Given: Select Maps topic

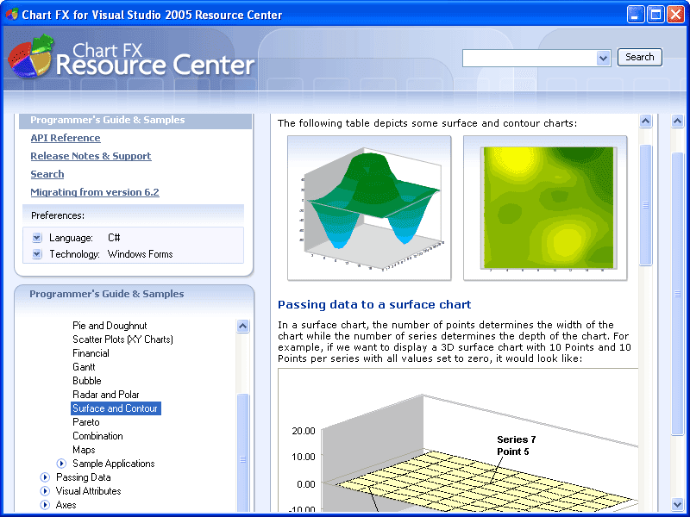Looking at the screenshot, I should click(84, 450).
